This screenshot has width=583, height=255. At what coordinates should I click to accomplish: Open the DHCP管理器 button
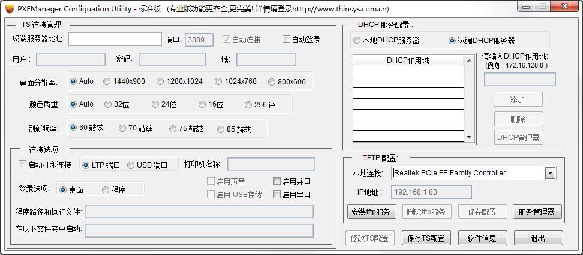click(x=518, y=138)
